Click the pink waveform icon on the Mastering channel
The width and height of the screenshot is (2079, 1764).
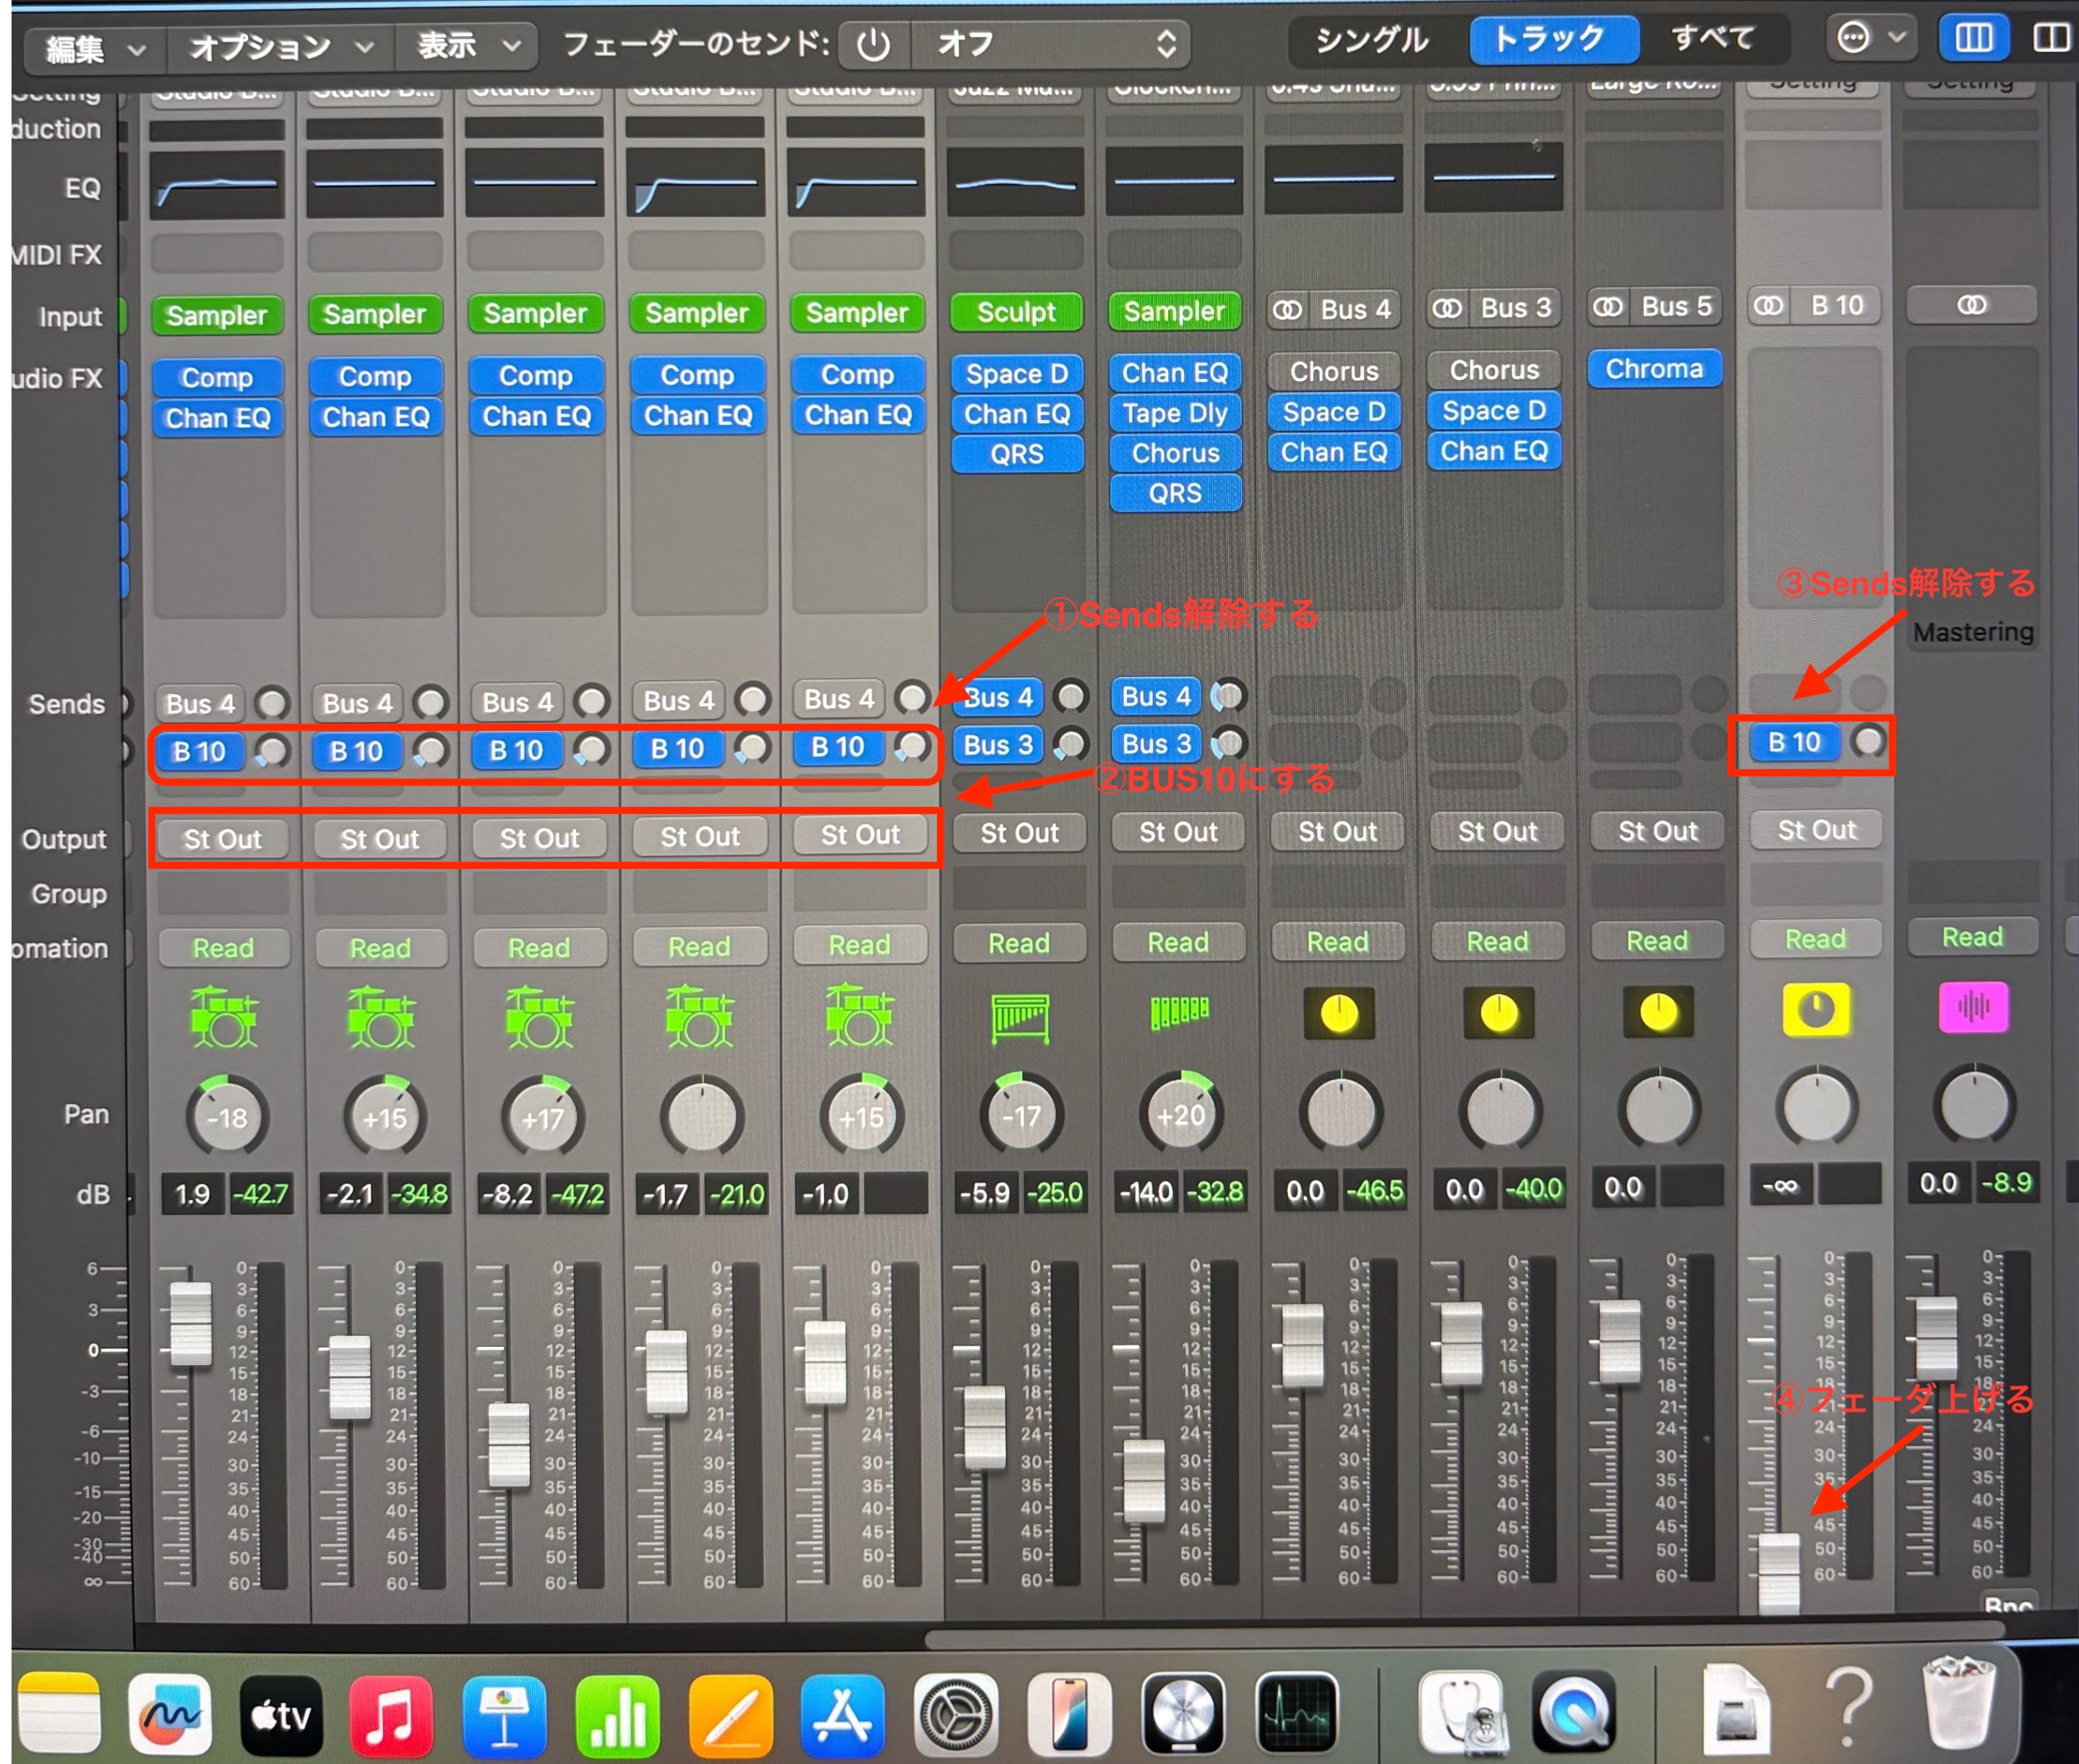[1972, 1006]
